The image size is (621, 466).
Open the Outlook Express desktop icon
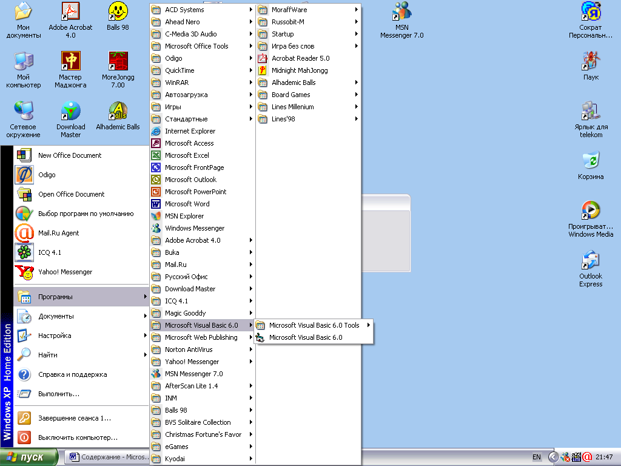[591, 260]
